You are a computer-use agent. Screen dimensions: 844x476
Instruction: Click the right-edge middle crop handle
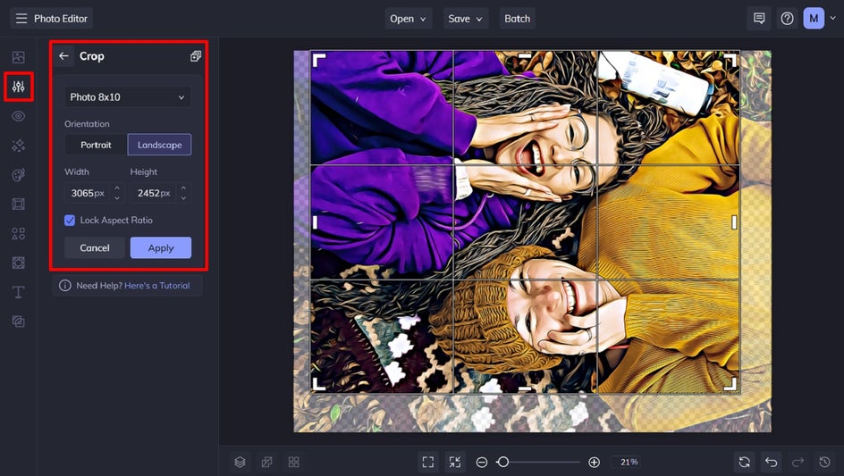click(x=734, y=222)
